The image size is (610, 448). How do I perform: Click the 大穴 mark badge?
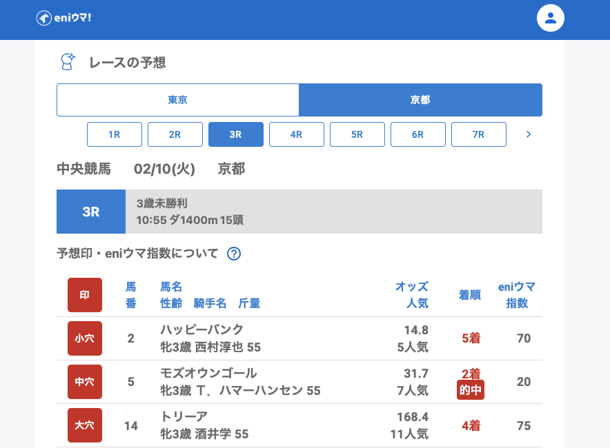pyautogui.click(x=85, y=425)
